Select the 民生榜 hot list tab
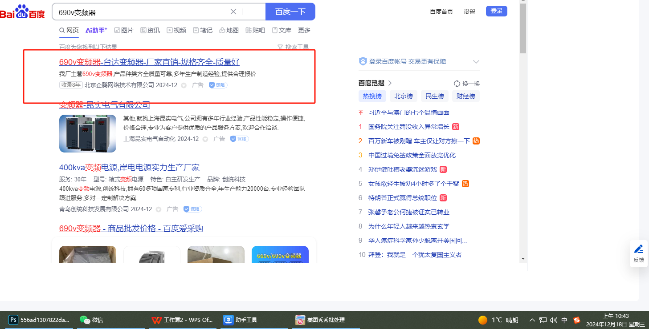 pos(435,96)
